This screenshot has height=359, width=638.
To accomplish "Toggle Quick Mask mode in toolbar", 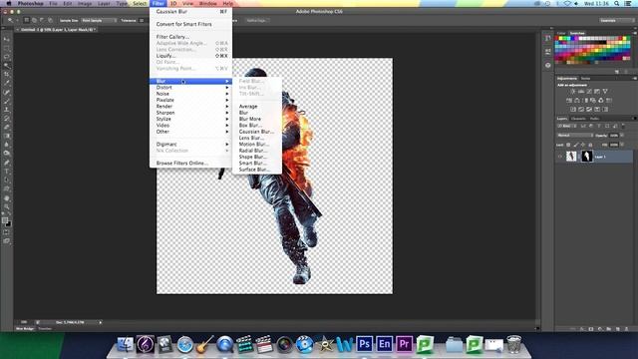I will click(7, 232).
